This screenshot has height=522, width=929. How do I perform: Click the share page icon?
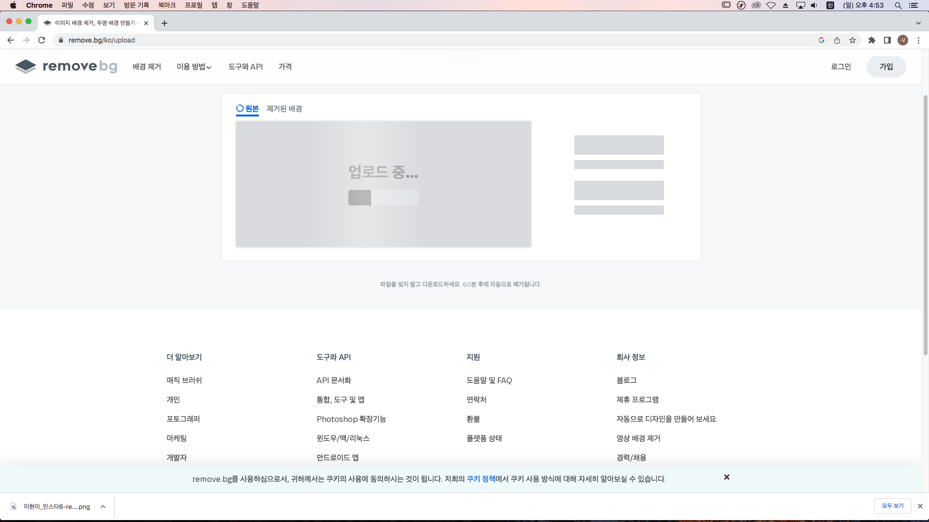837,40
